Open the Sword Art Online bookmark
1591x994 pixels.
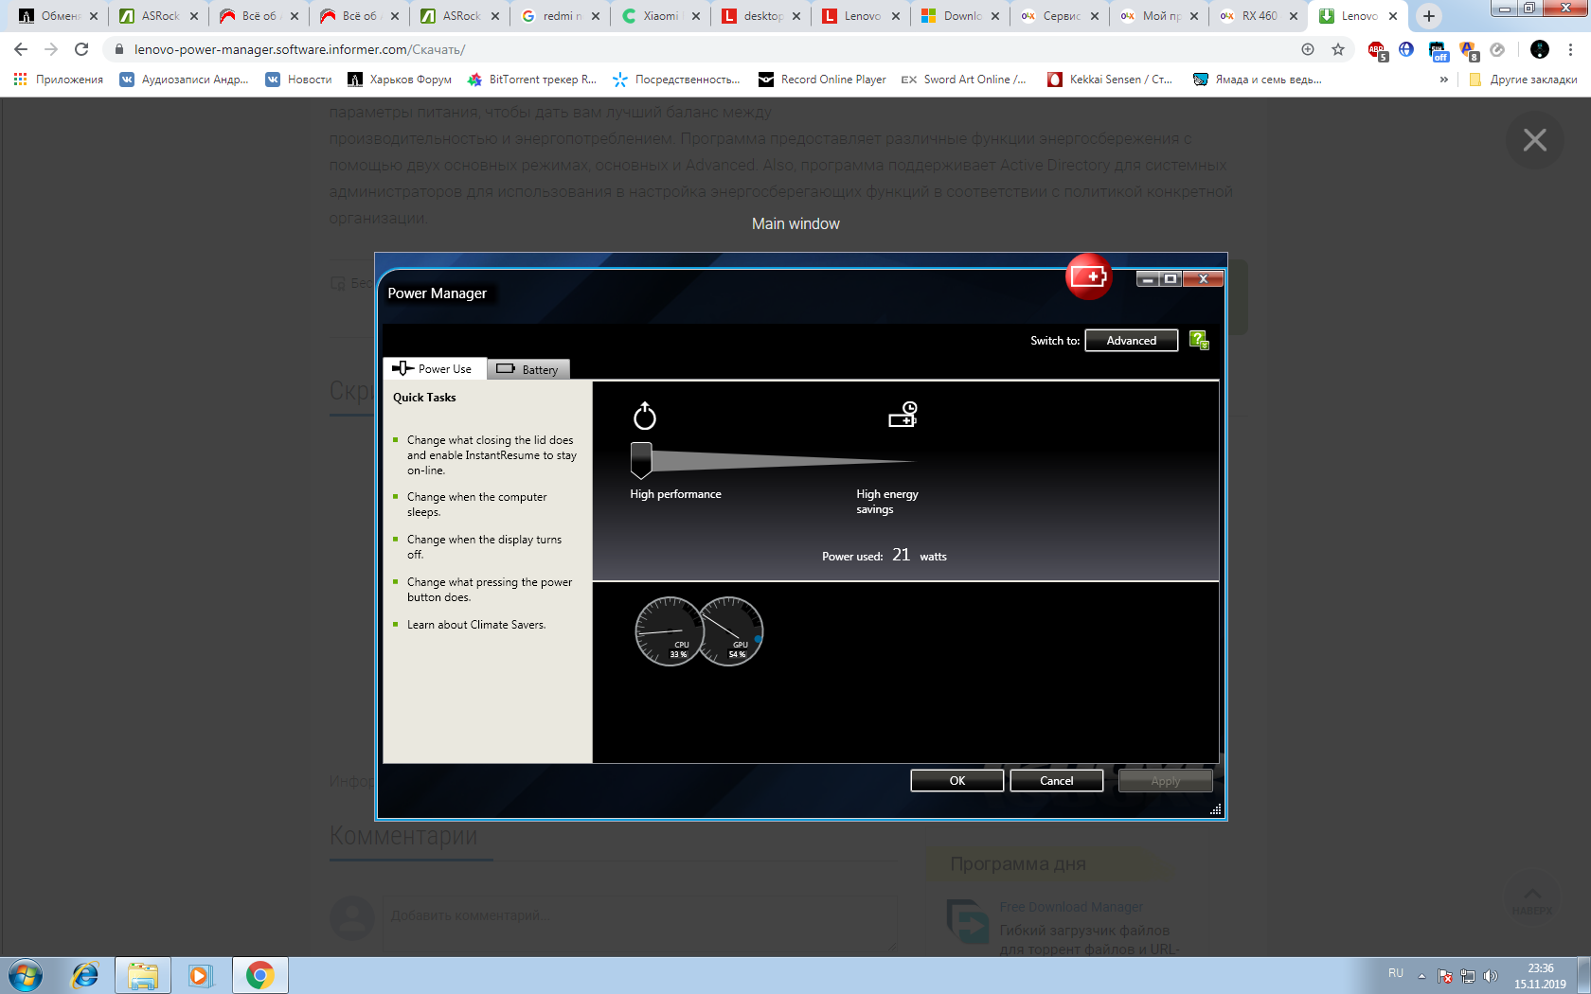pyautogui.click(x=963, y=80)
